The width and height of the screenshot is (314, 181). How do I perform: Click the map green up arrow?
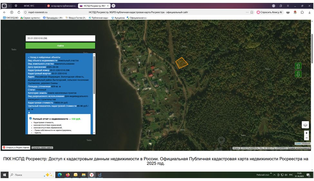point(298,66)
